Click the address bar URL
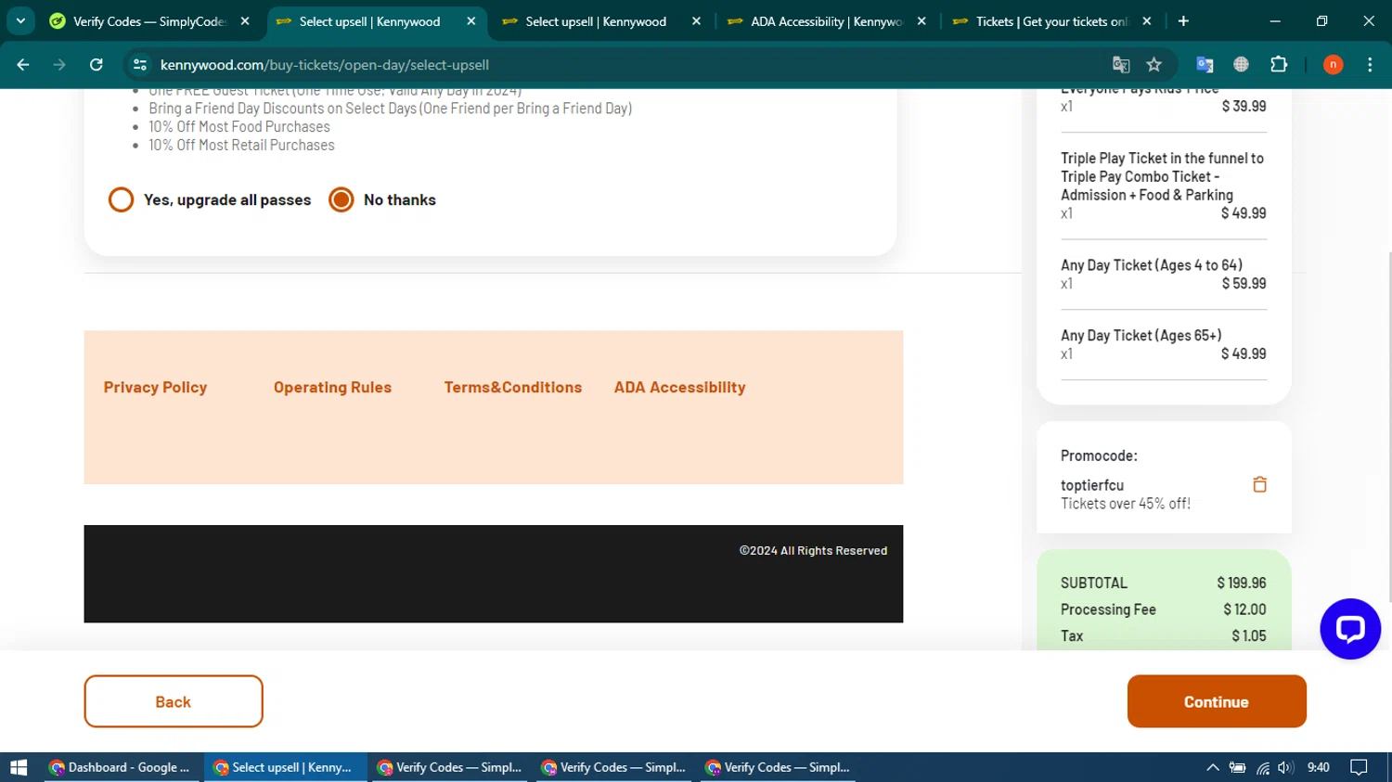Screen dimensions: 1392x782 click(325, 65)
